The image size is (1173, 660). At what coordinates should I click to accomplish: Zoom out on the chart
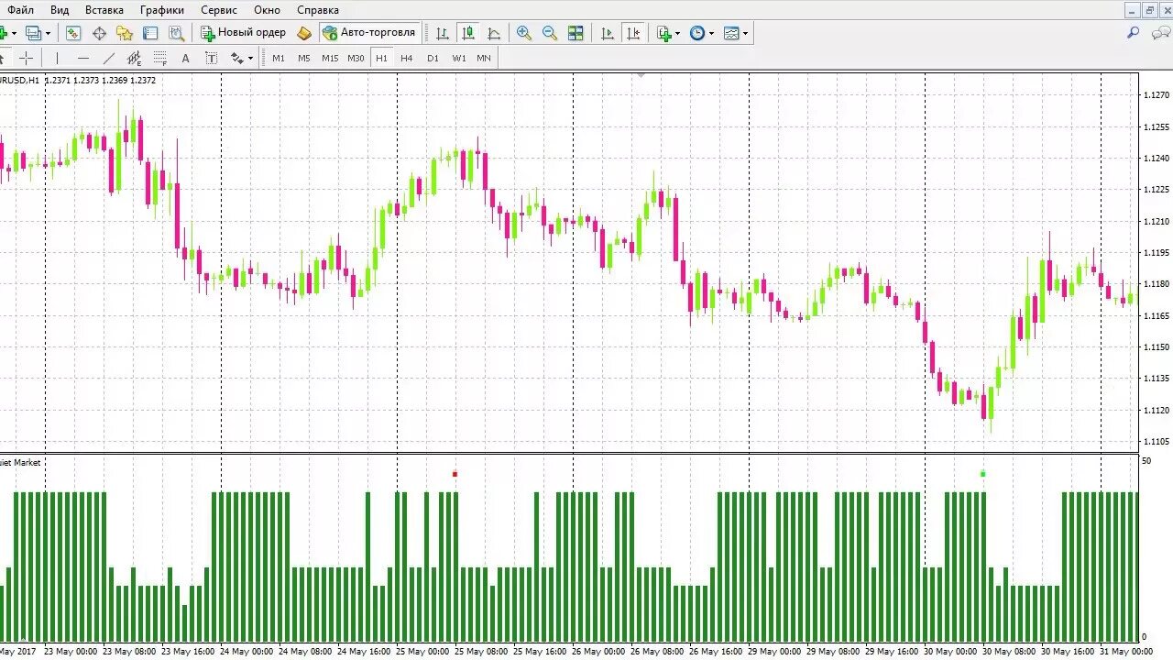550,33
